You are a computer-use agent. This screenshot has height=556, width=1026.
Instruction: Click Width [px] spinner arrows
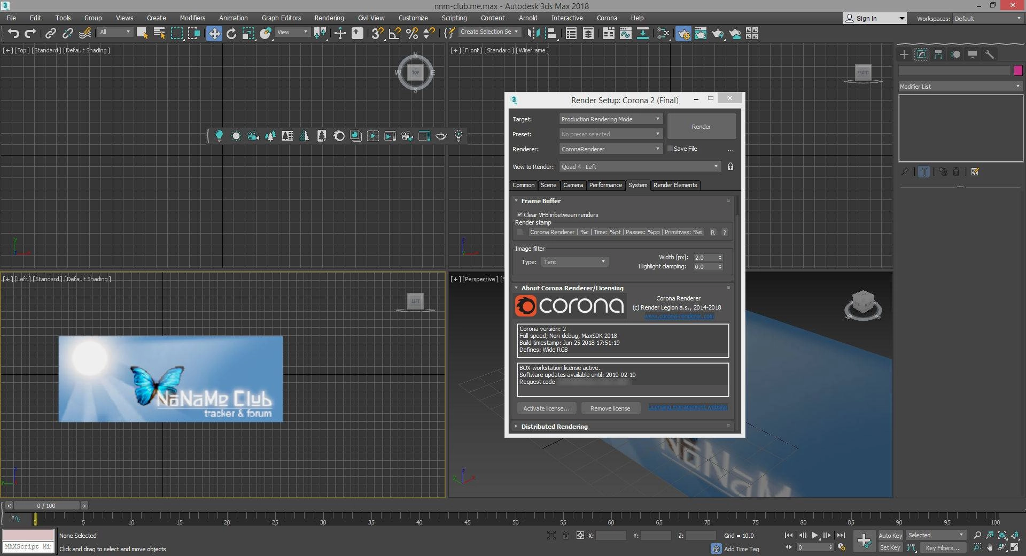[720, 258]
